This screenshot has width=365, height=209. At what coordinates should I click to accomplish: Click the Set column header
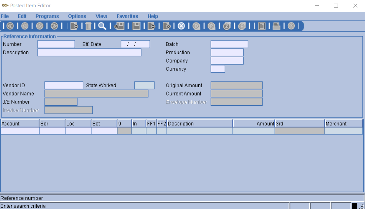(x=104, y=123)
